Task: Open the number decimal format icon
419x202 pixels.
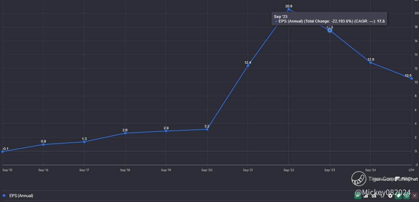Action: tap(382, 196)
